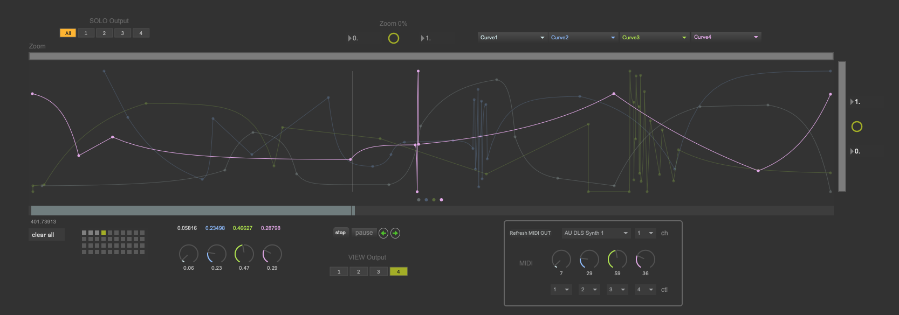Click the pink 0.29 output knob
Viewport: 899px width, 315px height.
click(x=272, y=254)
